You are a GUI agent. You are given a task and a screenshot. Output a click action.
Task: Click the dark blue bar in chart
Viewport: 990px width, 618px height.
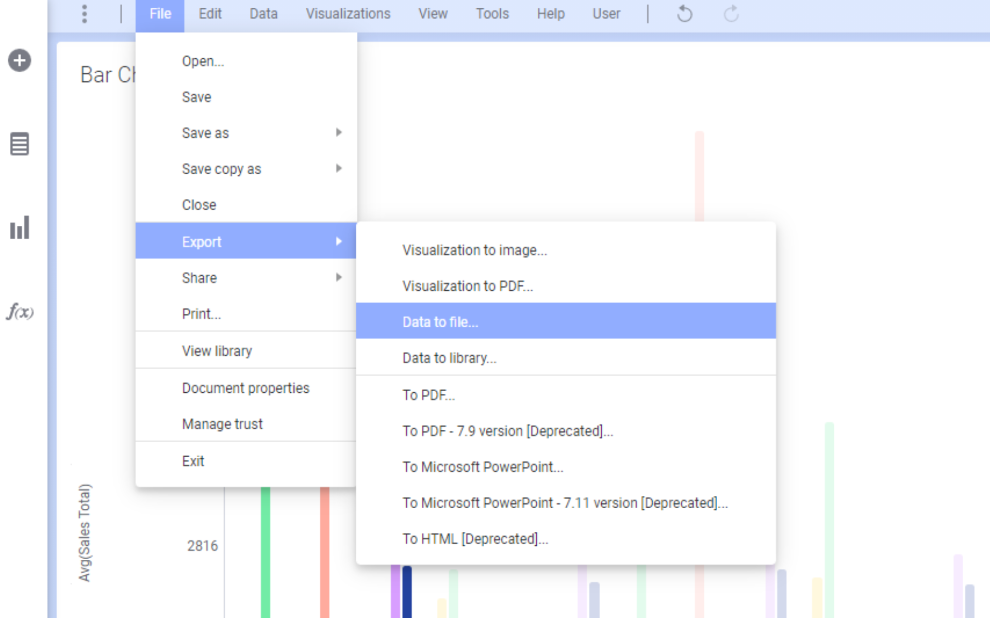click(407, 592)
